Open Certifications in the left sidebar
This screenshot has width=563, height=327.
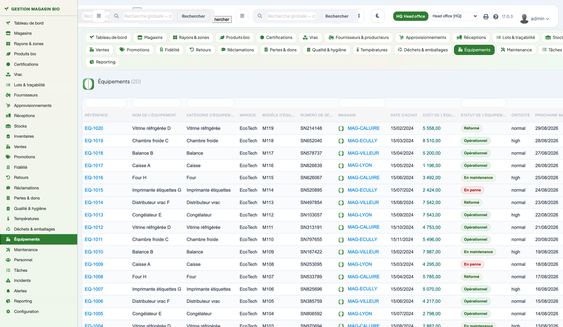point(39,64)
